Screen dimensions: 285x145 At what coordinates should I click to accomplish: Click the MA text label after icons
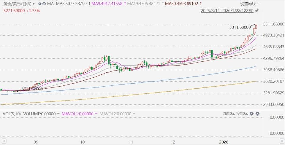pos(50,4)
